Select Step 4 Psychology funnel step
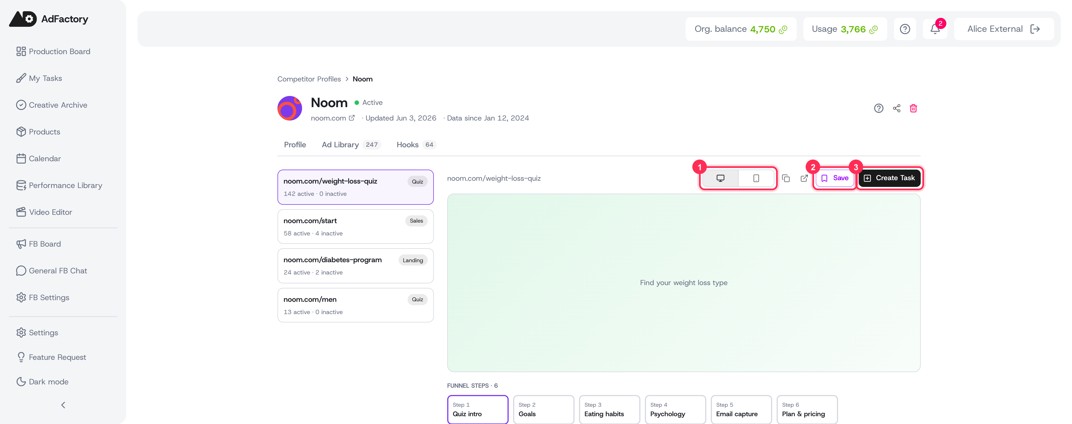 675,410
